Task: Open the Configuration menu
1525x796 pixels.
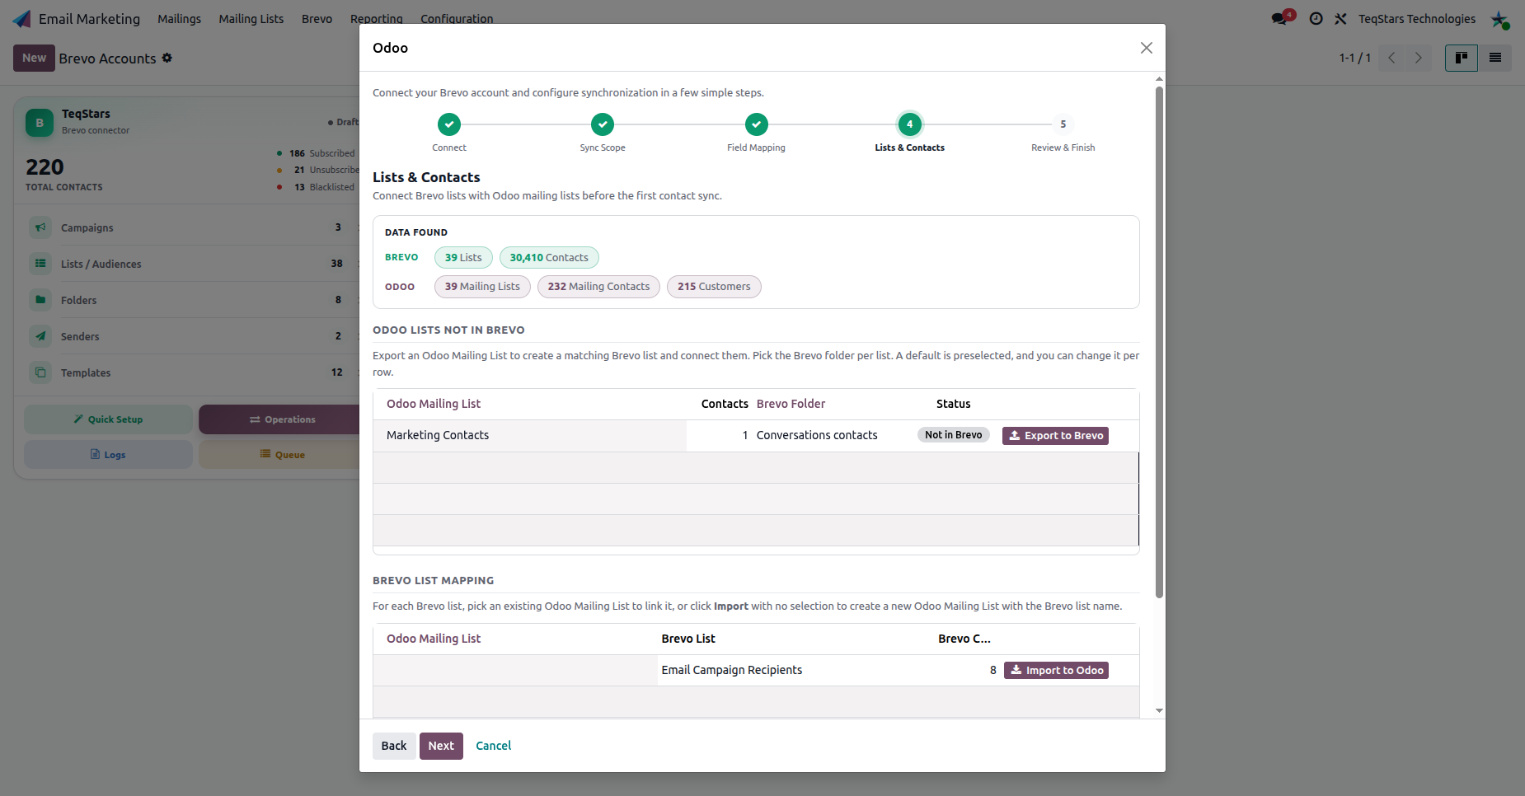Action: 457,19
